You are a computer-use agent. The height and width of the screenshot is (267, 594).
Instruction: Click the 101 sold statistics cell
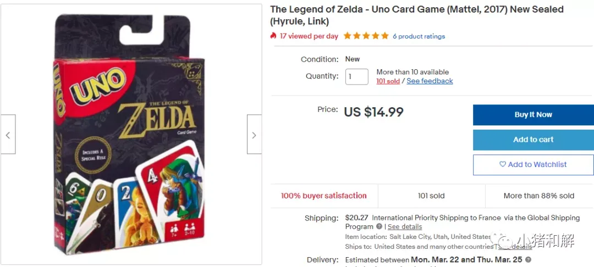(x=432, y=196)
